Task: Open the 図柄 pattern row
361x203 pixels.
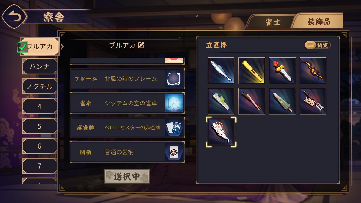Action: coord(127,152)
